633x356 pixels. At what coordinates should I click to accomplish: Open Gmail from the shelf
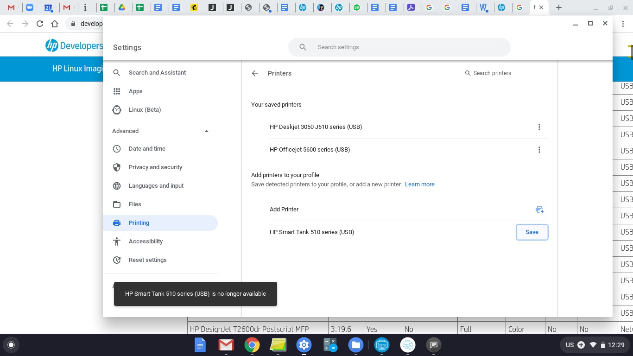point(226,345)
